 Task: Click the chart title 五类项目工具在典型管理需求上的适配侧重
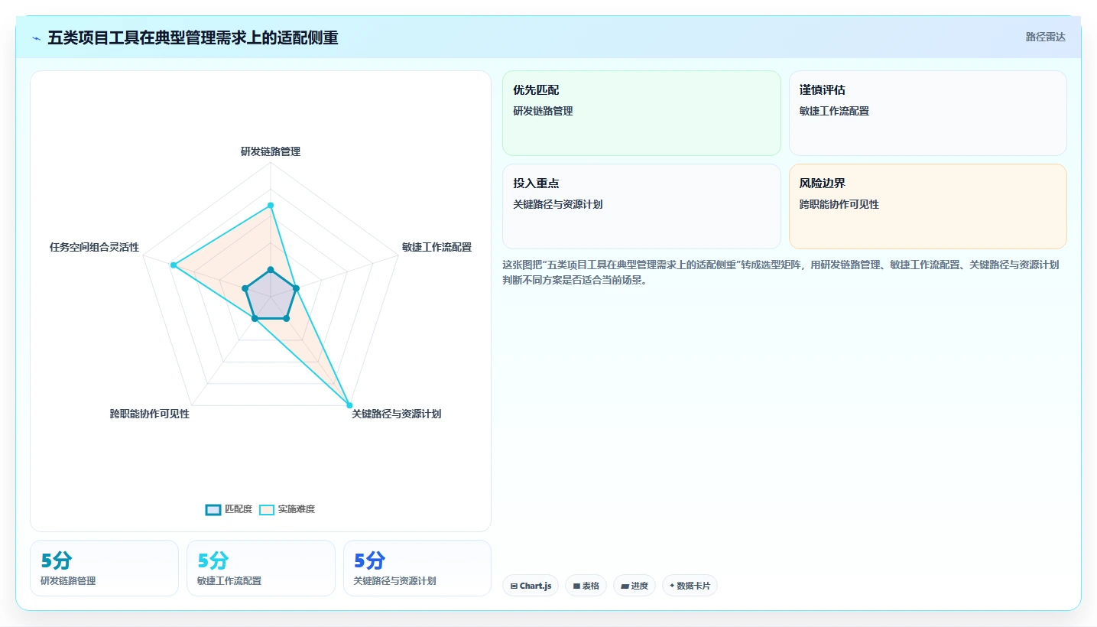(x=193, y=37)
